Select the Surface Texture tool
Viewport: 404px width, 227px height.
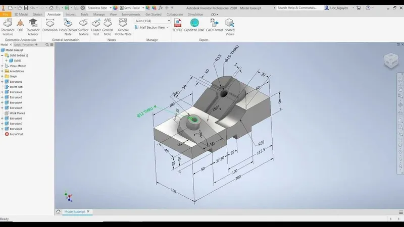[x=83, y=27]
